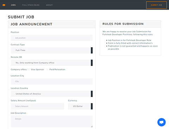The height and width of the screenshot is (129, 169).
Task: Click the Position field label
Action: [x=15, y=32]
